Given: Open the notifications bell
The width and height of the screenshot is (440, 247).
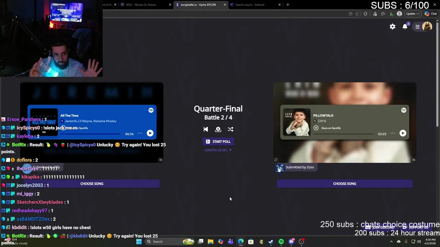Looking at the screenshot, I should click(405, 27).
